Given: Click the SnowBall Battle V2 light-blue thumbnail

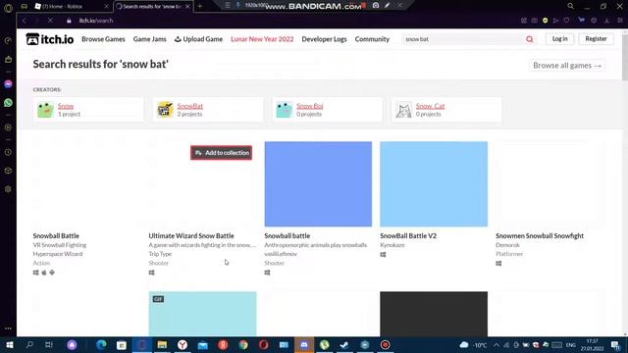Looking at the screenshot, I should (434, 183).
